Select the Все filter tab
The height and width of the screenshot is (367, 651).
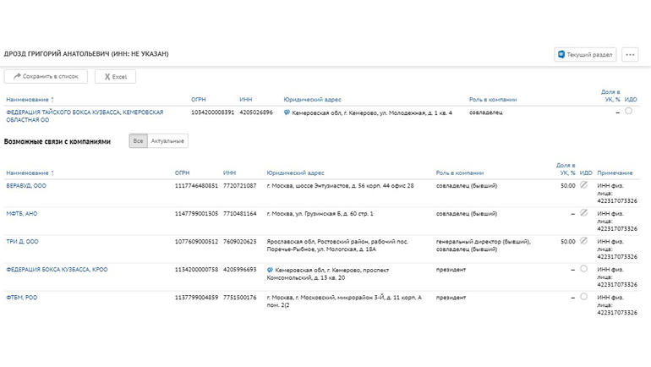pos(138,141)
